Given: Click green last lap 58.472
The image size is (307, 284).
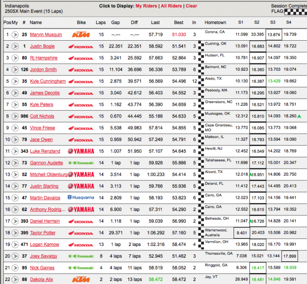Looking at the screenshot, I should point(156,279).
